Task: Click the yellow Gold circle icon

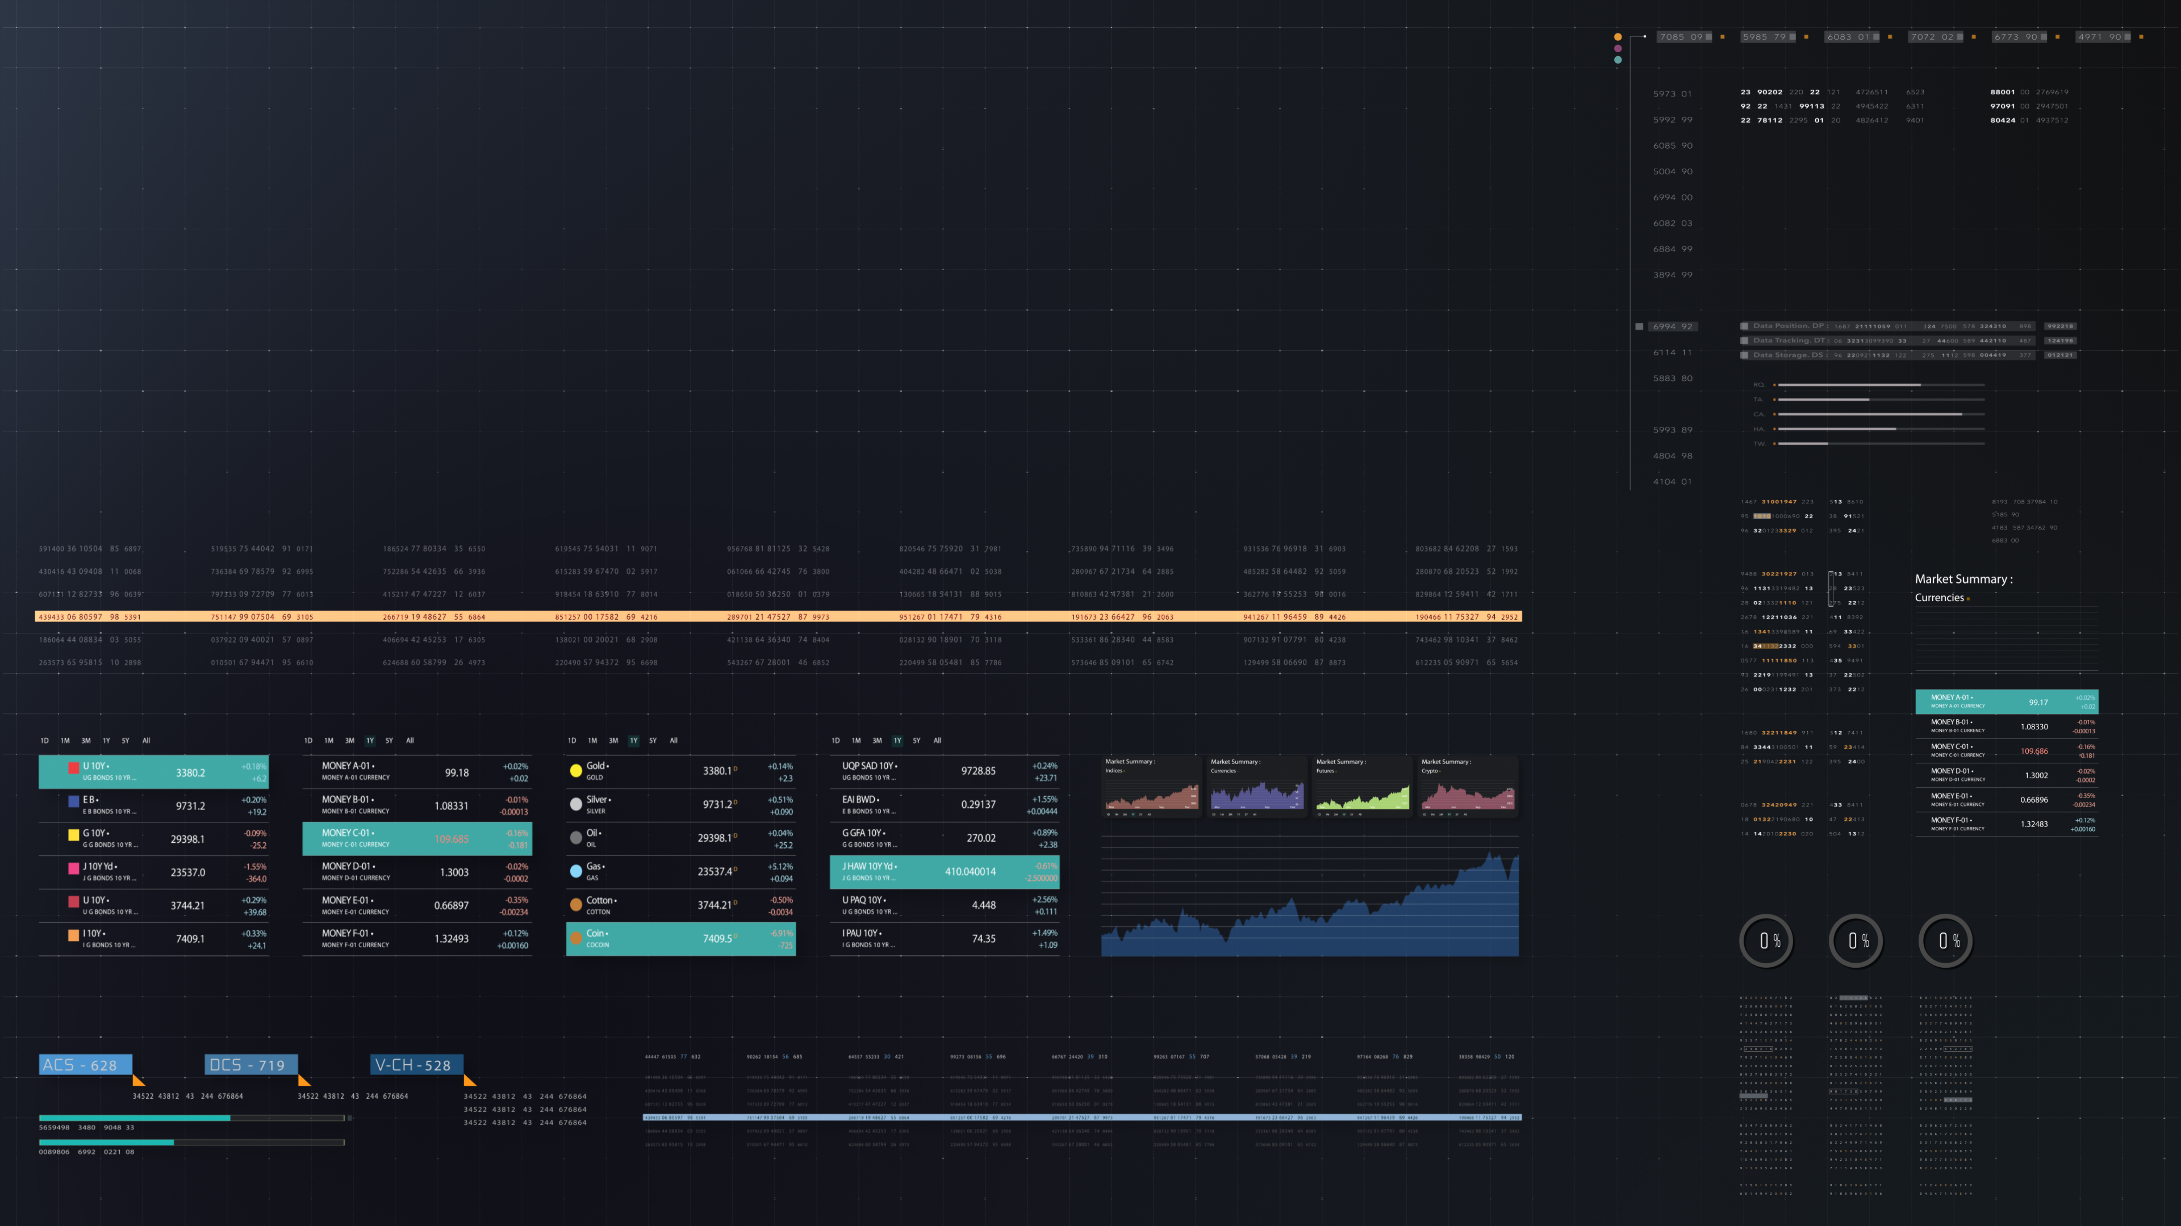Action: pos(576,770)
